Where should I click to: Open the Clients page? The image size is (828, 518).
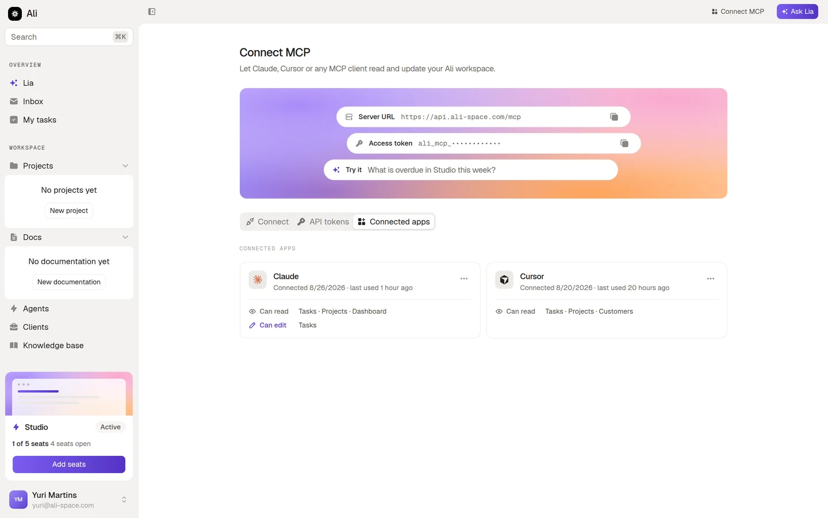(x=69, y=327)
